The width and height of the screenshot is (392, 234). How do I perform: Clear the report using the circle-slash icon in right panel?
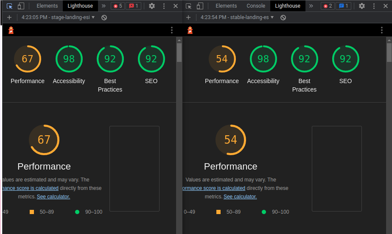tap(283, 17)
